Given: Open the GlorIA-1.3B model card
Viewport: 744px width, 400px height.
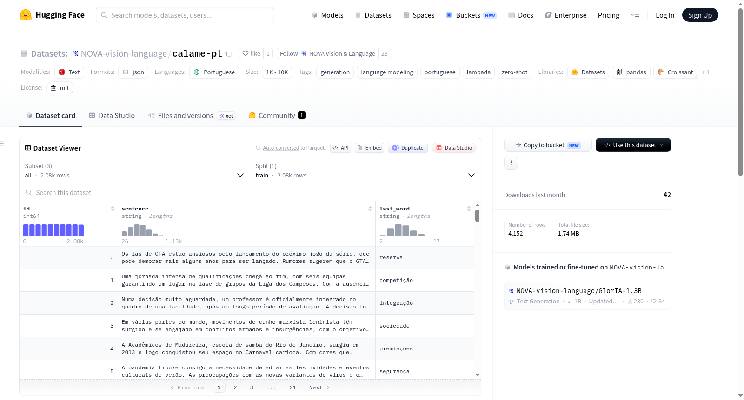Looking at the screenshot, I should tap(587, 295).
